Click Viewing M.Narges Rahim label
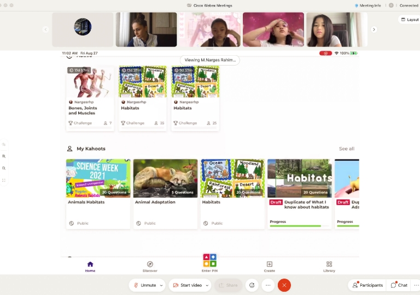Screen dimensions: 420x295 point(210,60)
